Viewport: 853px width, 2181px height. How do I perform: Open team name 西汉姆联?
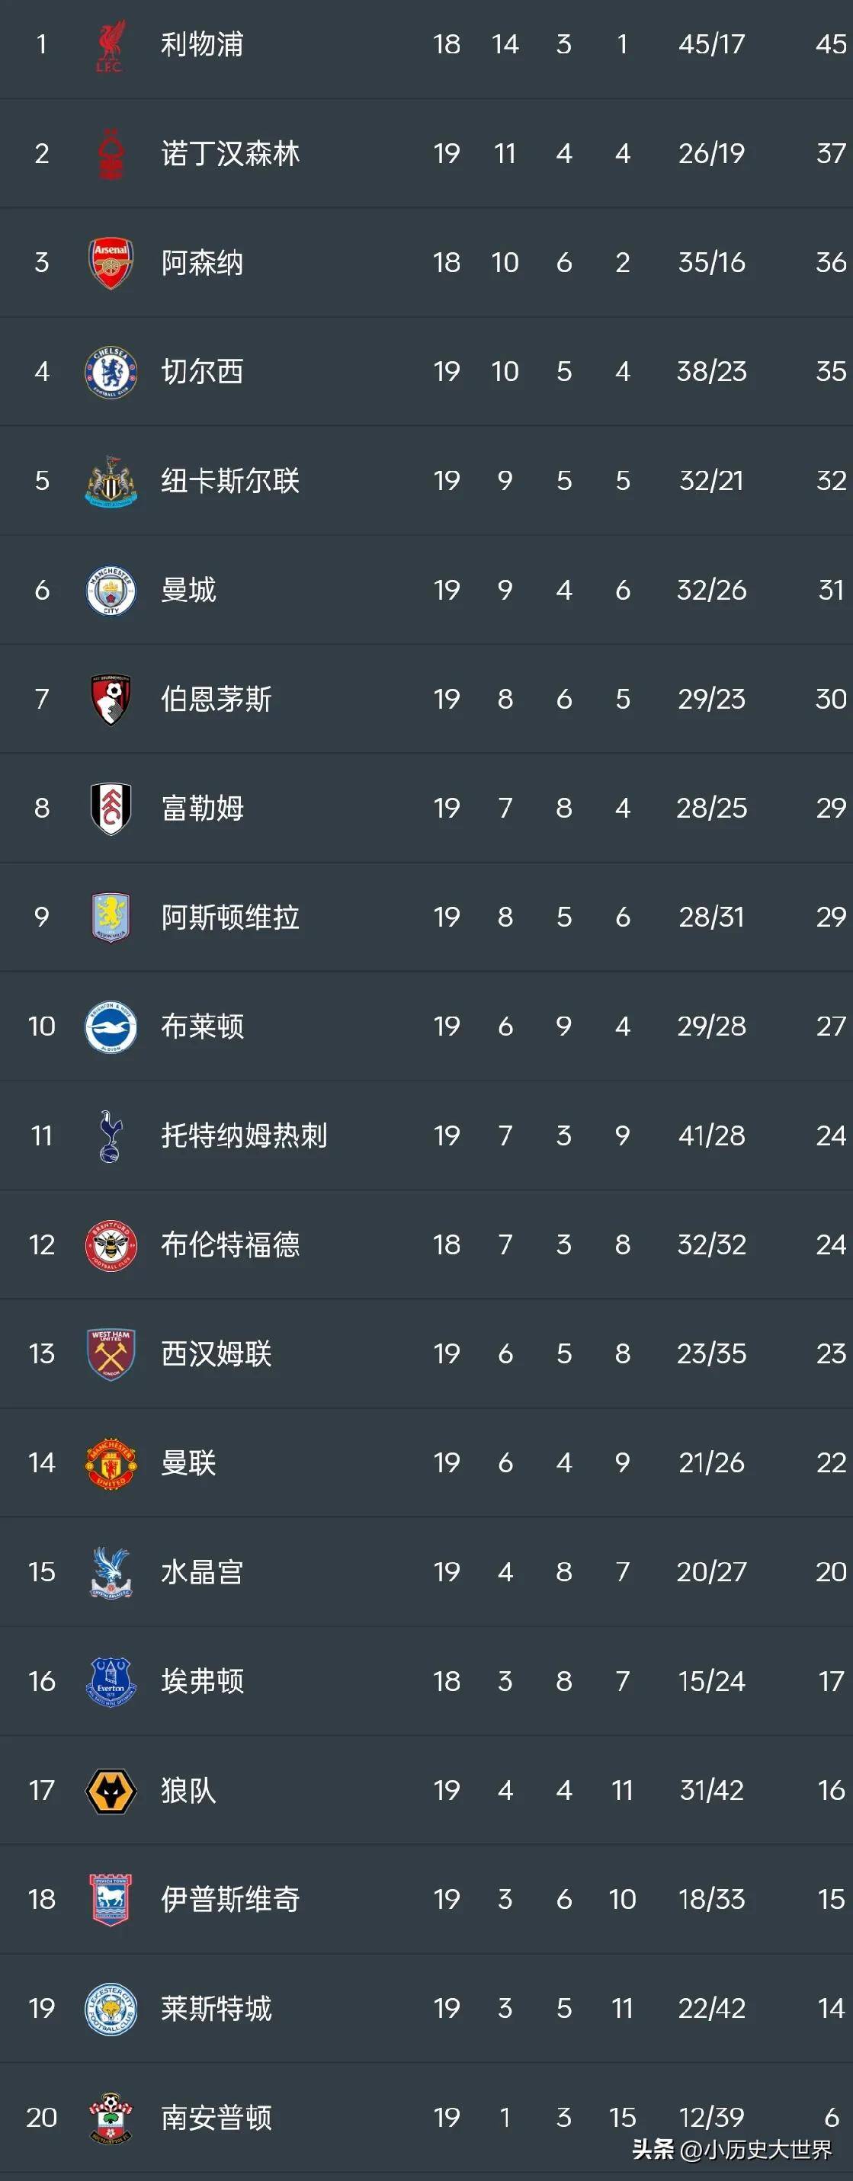(216, 1354)
